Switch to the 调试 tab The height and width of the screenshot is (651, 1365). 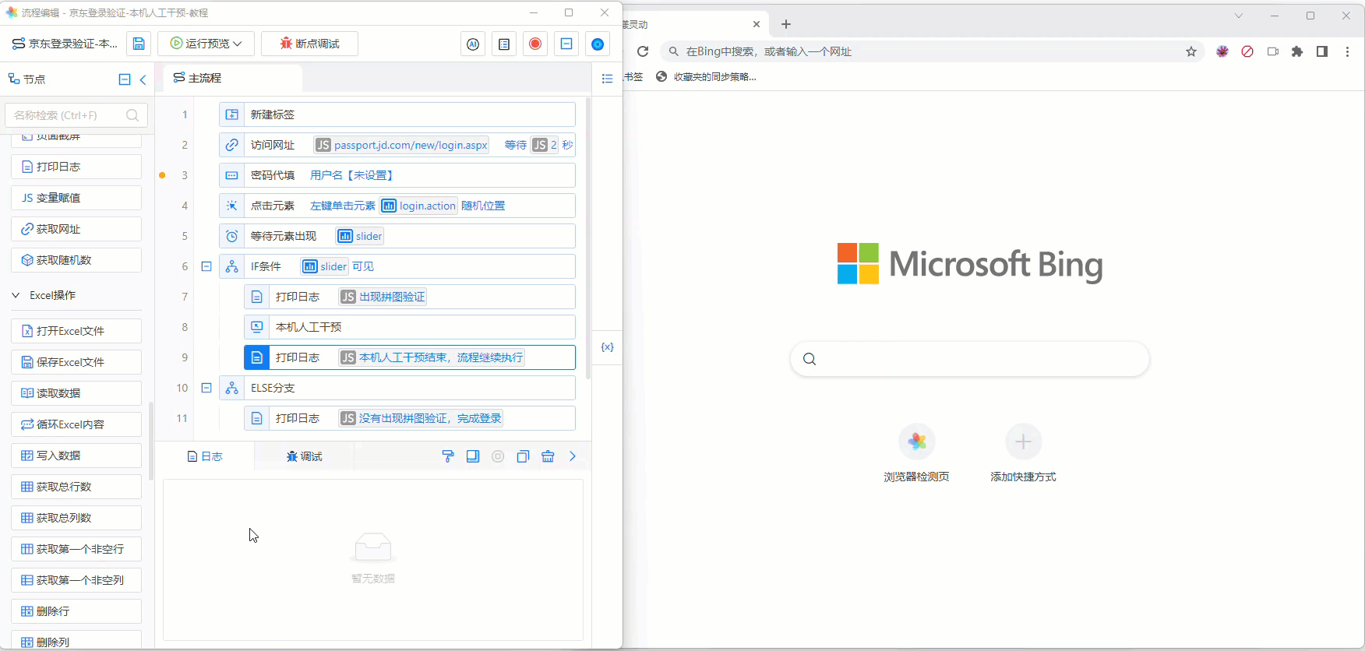click(x=304, y=456)
